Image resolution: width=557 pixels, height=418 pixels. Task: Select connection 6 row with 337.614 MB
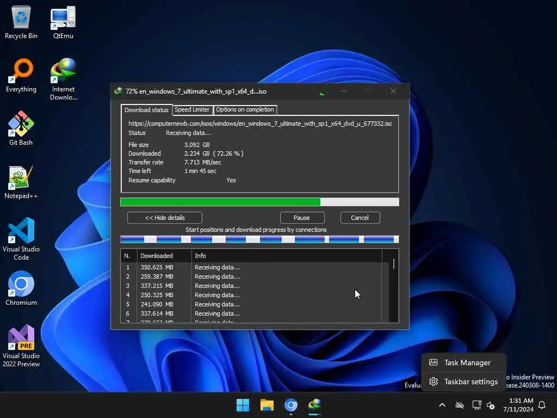(x=251, y=313)
